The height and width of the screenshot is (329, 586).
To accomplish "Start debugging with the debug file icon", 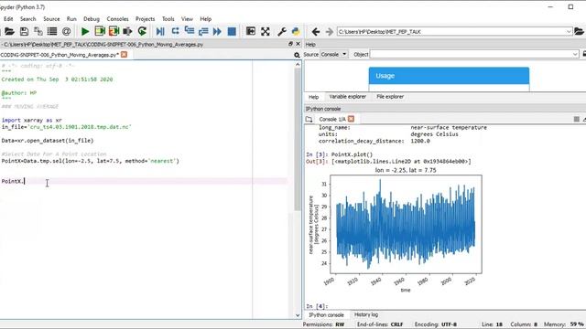I will [160, 31].
